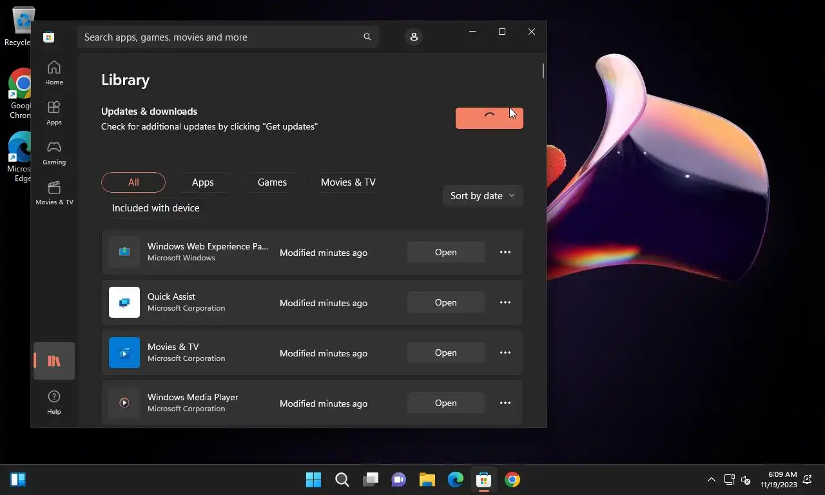Open the Start menu on taskbar

pyautogui.click(x=313, y=480)
